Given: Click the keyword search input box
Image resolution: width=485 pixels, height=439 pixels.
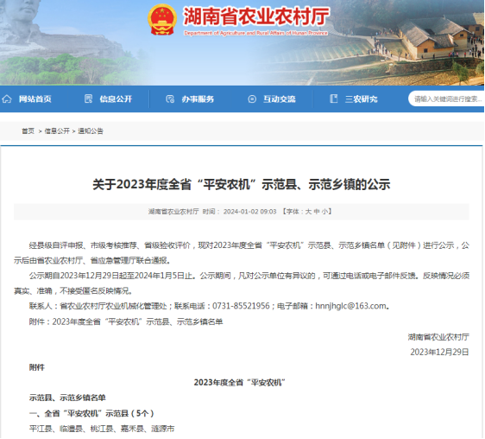Looking at the screenshot, I should pos(446,99).
